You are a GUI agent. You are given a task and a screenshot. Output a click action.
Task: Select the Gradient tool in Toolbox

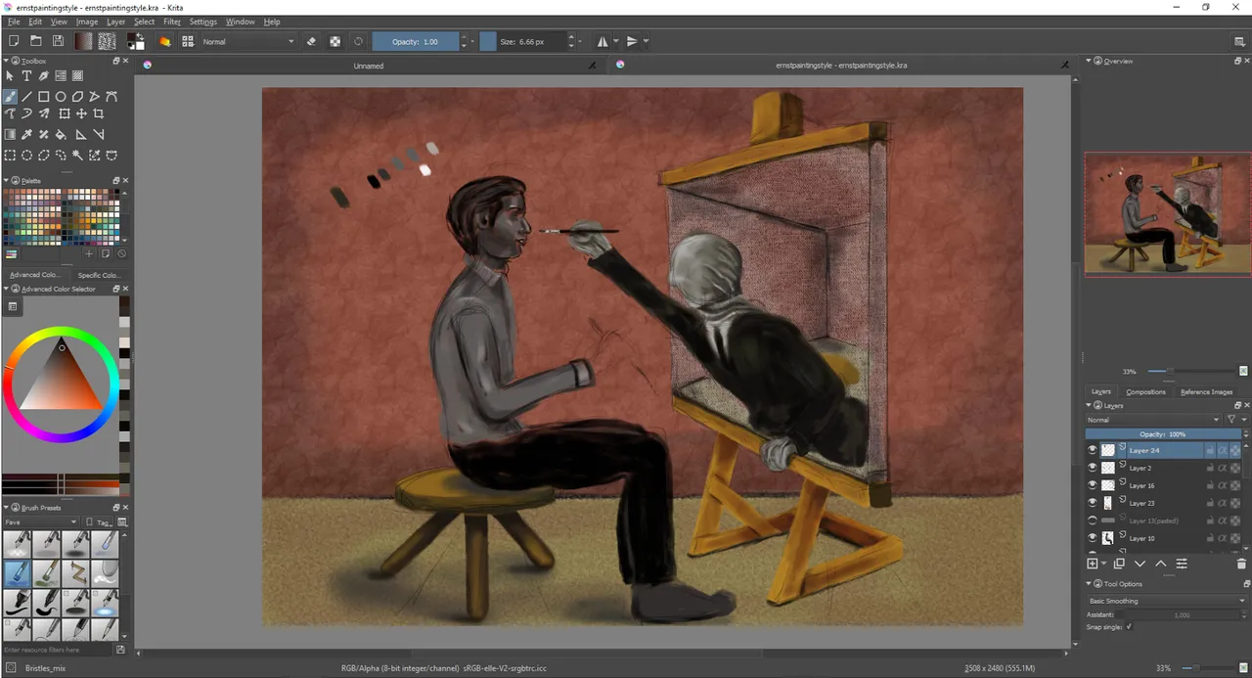[x=11, y=134]
